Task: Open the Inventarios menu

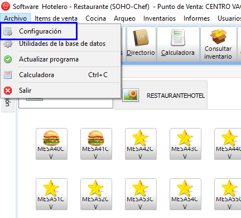Action: tap(160, 18)
